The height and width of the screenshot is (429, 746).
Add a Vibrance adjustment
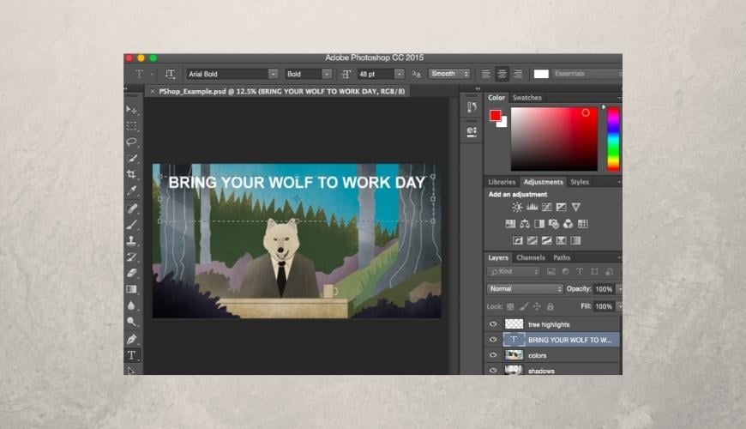[x=576, y=207]
